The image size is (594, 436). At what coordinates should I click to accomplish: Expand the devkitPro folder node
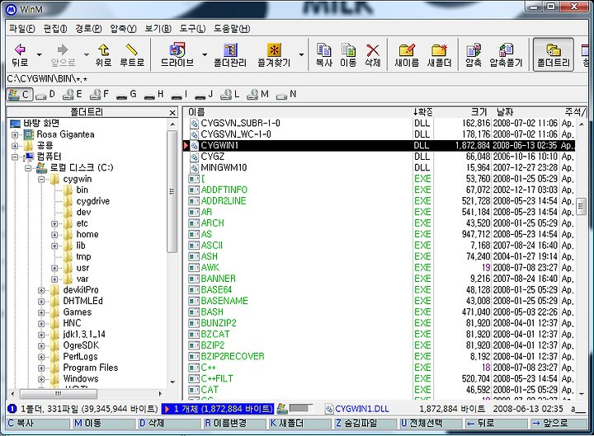click(x=41, y=290)
